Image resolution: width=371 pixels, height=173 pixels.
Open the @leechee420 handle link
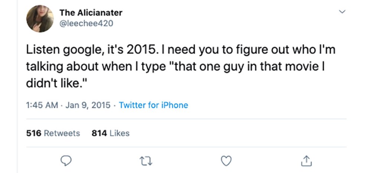coord(86,23)
